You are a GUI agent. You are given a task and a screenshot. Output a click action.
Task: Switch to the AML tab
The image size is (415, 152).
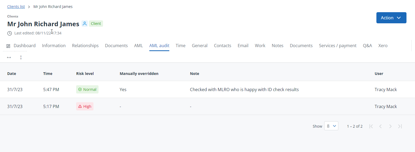(x=138, y=46)
